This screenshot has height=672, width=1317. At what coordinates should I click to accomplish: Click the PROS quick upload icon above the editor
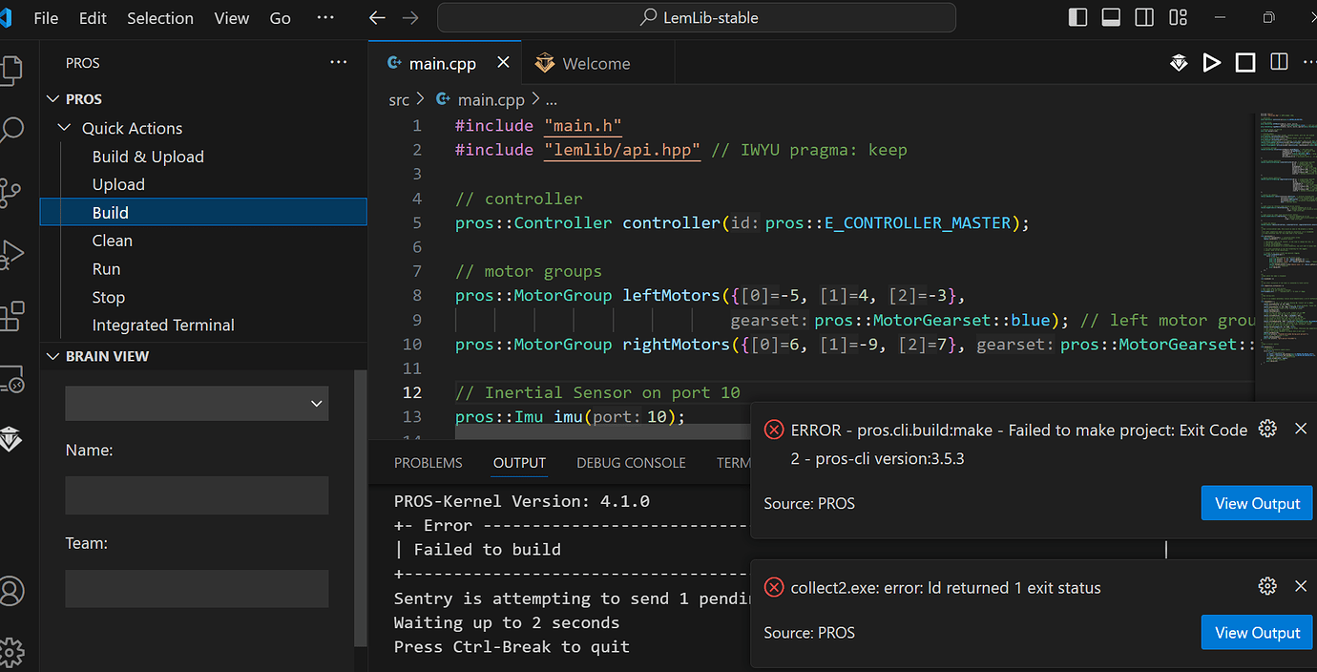tap(1178, 62)
